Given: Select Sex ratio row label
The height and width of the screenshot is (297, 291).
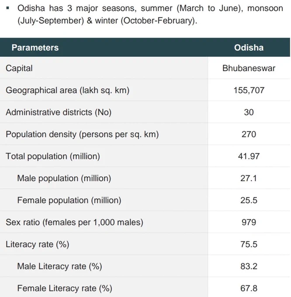Looking at the screenshot, I should pyautogui.click(x=74, y=222).
